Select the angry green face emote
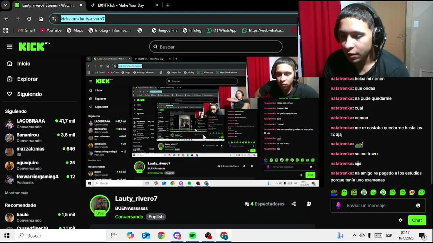This screenshot has width=433, height=243. [354, 193]
